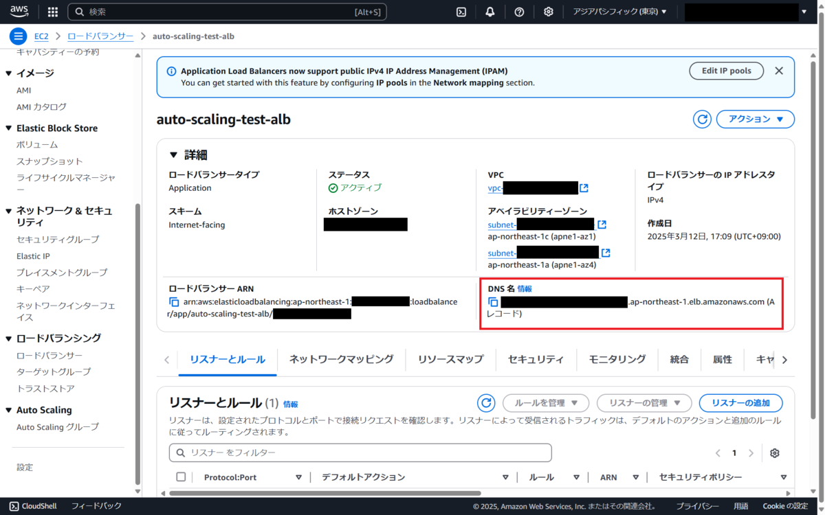
Task: Go to previous listeners page
Action: click(x=718, y=453)
